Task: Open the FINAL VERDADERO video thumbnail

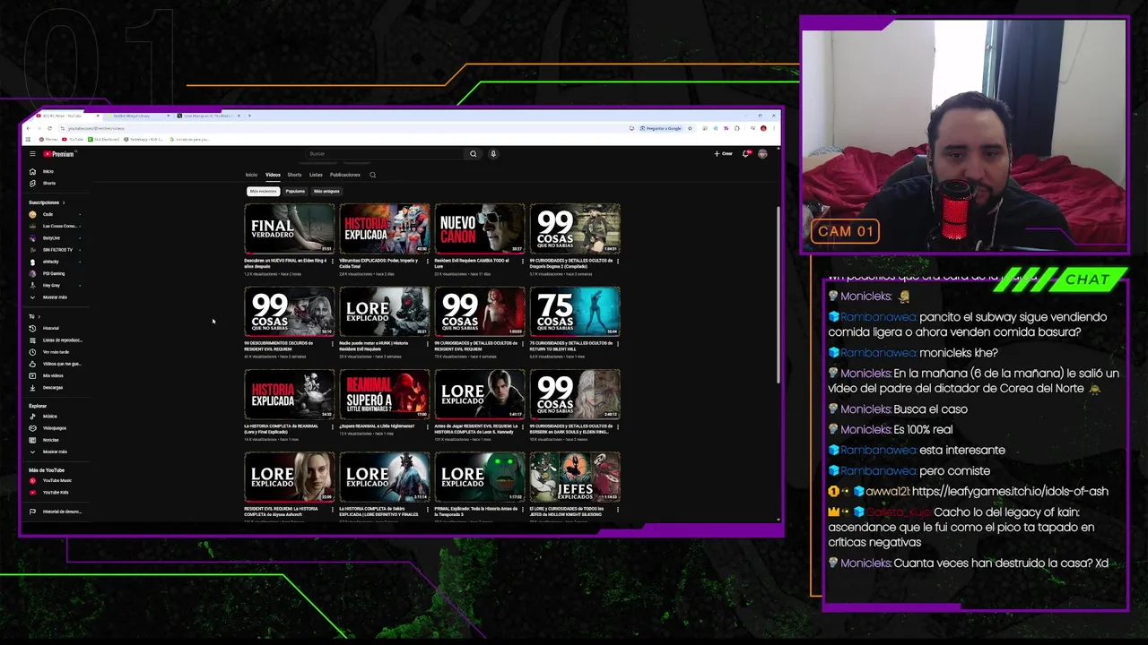Action: click(x=289, y=228)
